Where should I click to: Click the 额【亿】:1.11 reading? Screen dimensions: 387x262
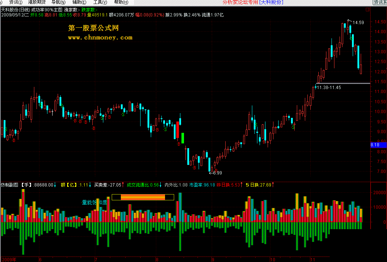click(74, 185)
